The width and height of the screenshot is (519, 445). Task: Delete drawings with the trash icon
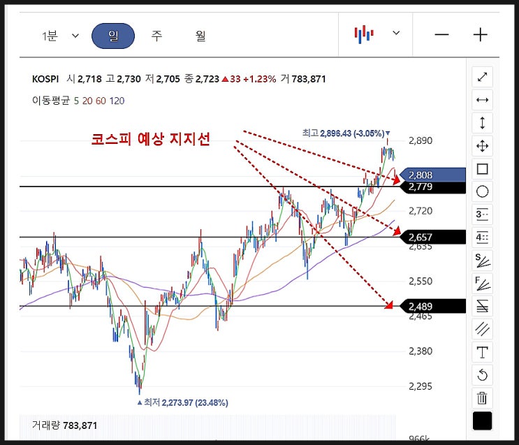[x=482, y=398]
